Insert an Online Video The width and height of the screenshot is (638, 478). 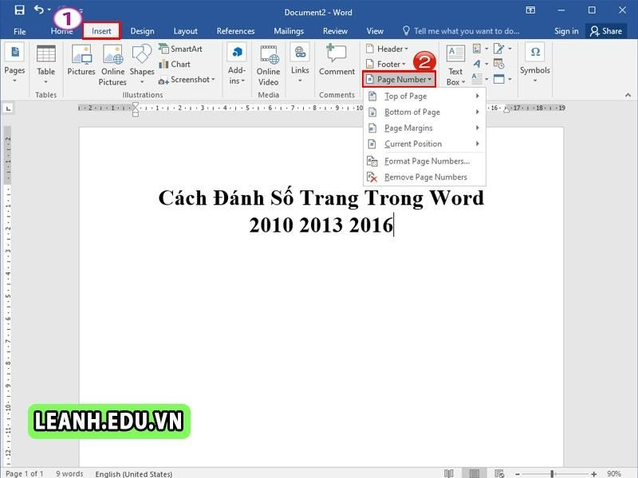[269, 65]
